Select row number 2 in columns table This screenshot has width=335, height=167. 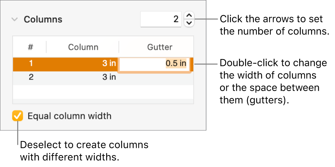pyautogui.click(x=31, y=77)
